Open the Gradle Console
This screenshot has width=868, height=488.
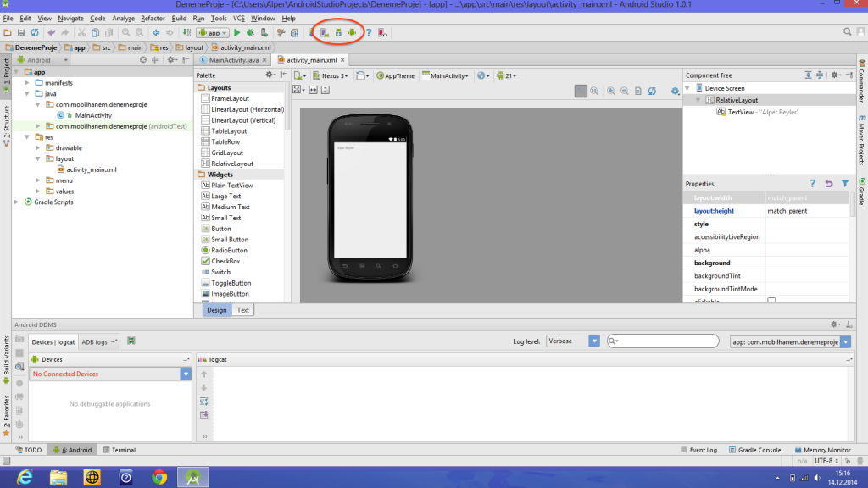coord(754,450)
